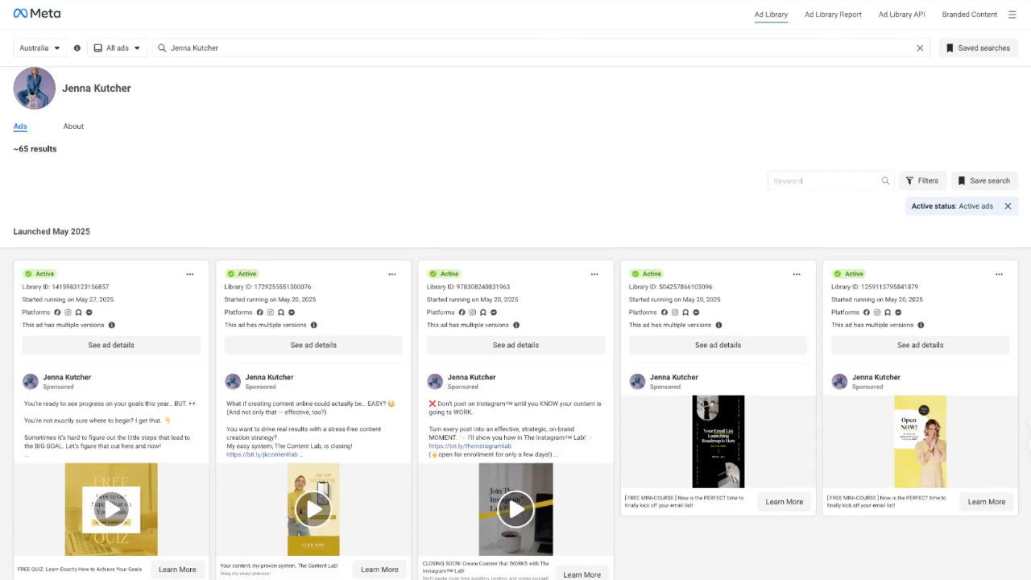Click Learn More on ad 504257866103096
1031x580 pixels.
point(785,502)
